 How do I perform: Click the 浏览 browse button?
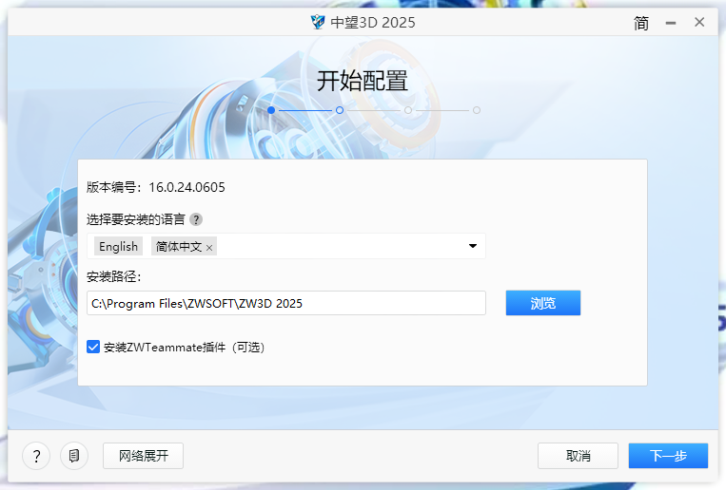tap(543, 303)
